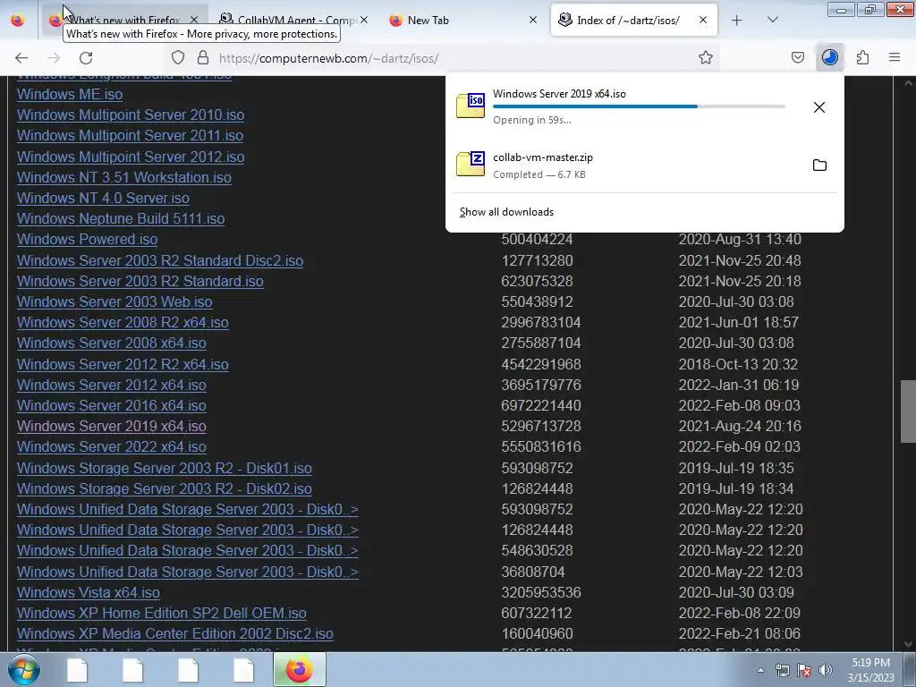Expand the list all tabs chevron
The image size is (916, 687).
(772, 20)
